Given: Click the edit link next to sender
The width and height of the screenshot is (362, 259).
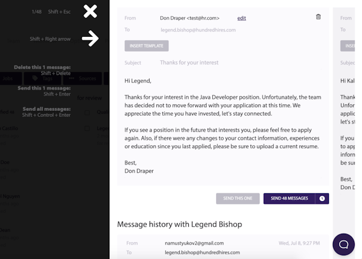Looking at the screenshot, I should click(241, 18).
